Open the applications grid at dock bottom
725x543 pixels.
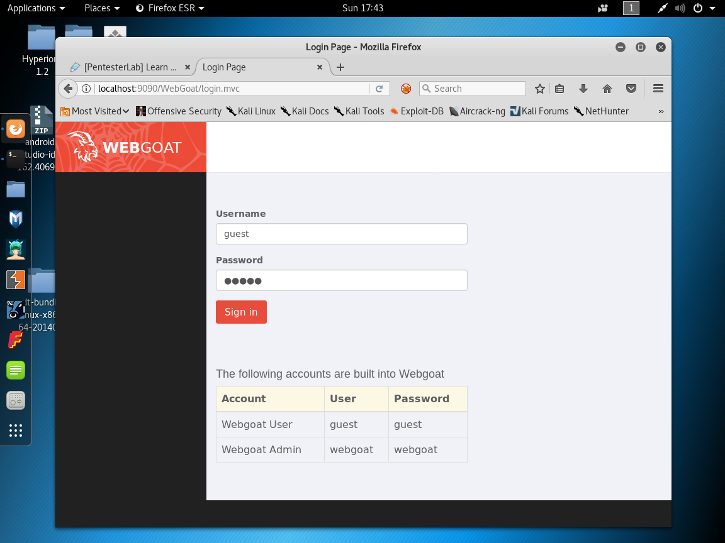click(15, 431)
